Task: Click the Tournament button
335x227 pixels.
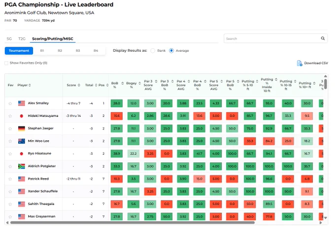Action: (19, 51)
